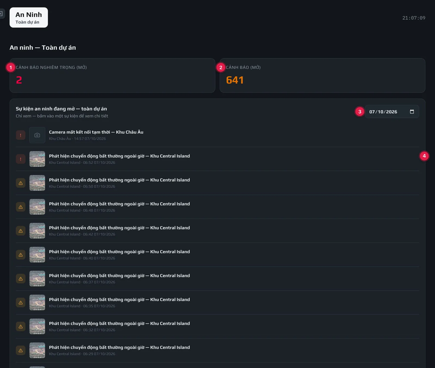
Task: Open the thumbnail of the 06:32 event
Action: [x=37, y=326]
